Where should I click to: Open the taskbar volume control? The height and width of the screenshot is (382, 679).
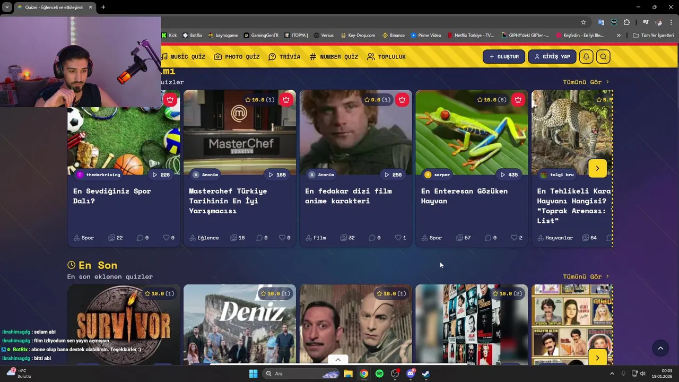click(643, 374)
